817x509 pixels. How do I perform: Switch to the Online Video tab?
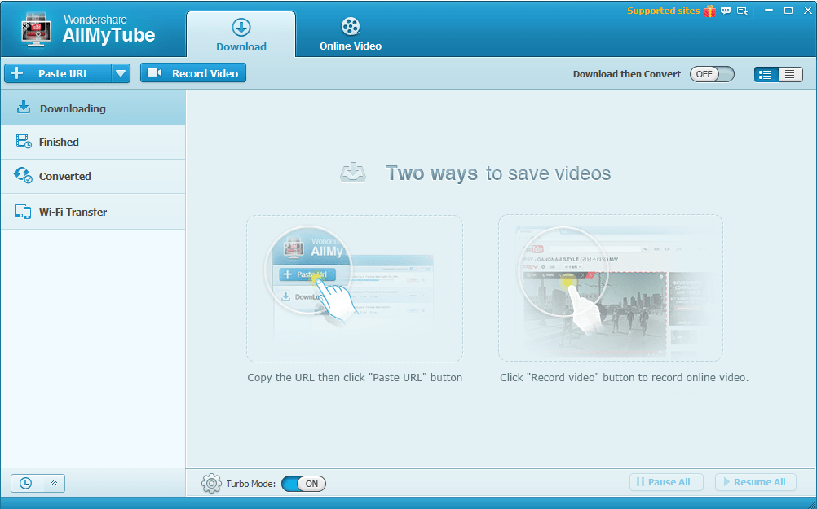pyautogui.click(x=351, y=34)
